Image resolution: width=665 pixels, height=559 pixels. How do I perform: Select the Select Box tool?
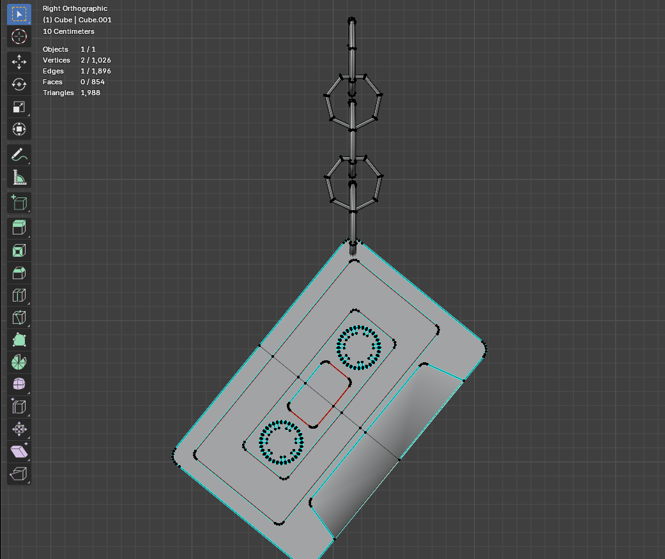[19, 15]
